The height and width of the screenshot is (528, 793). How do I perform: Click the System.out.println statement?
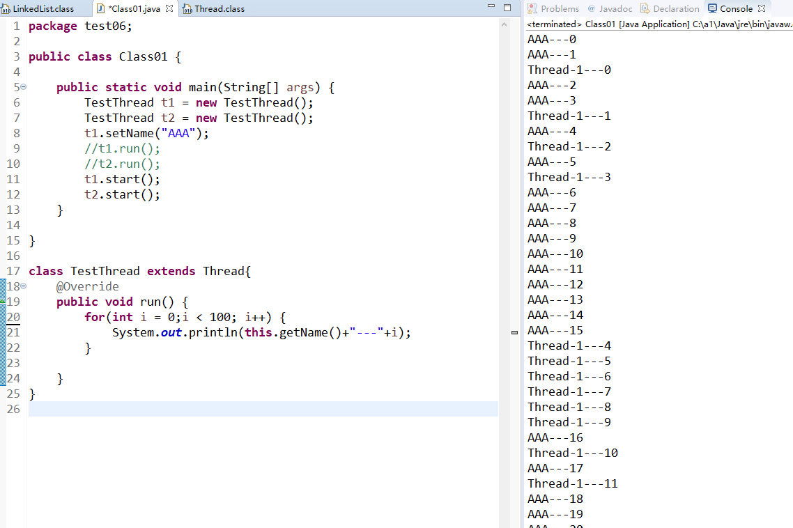pyautogui.click(x=261, y=332)
